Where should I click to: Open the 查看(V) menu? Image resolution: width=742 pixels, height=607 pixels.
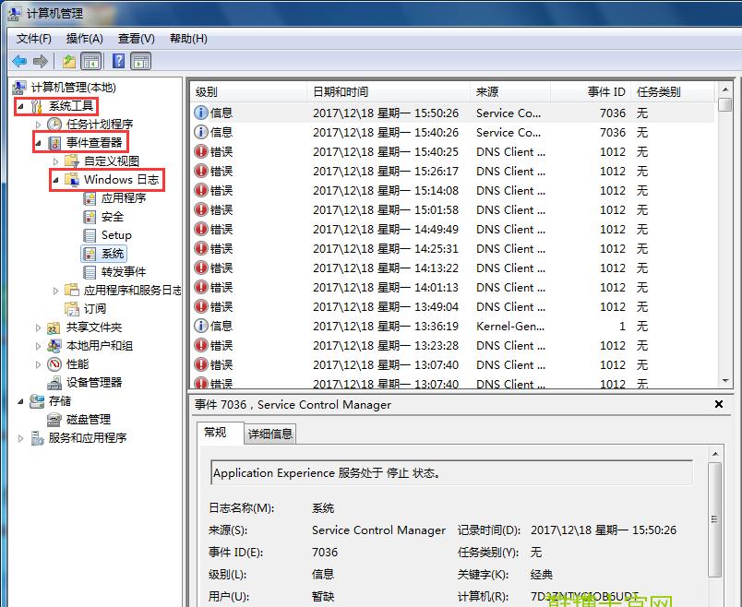(x=134, y=38)
